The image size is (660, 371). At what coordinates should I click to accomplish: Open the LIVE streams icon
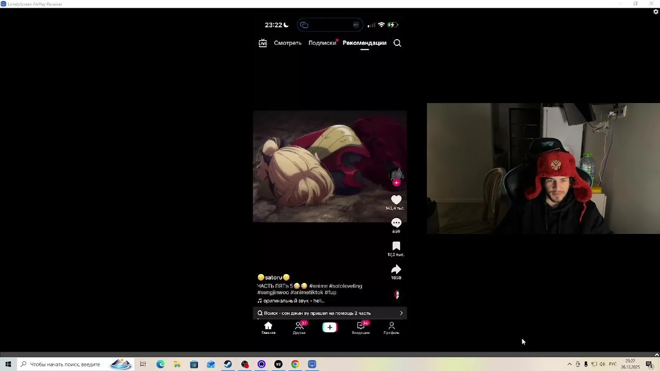click(263, 43)
